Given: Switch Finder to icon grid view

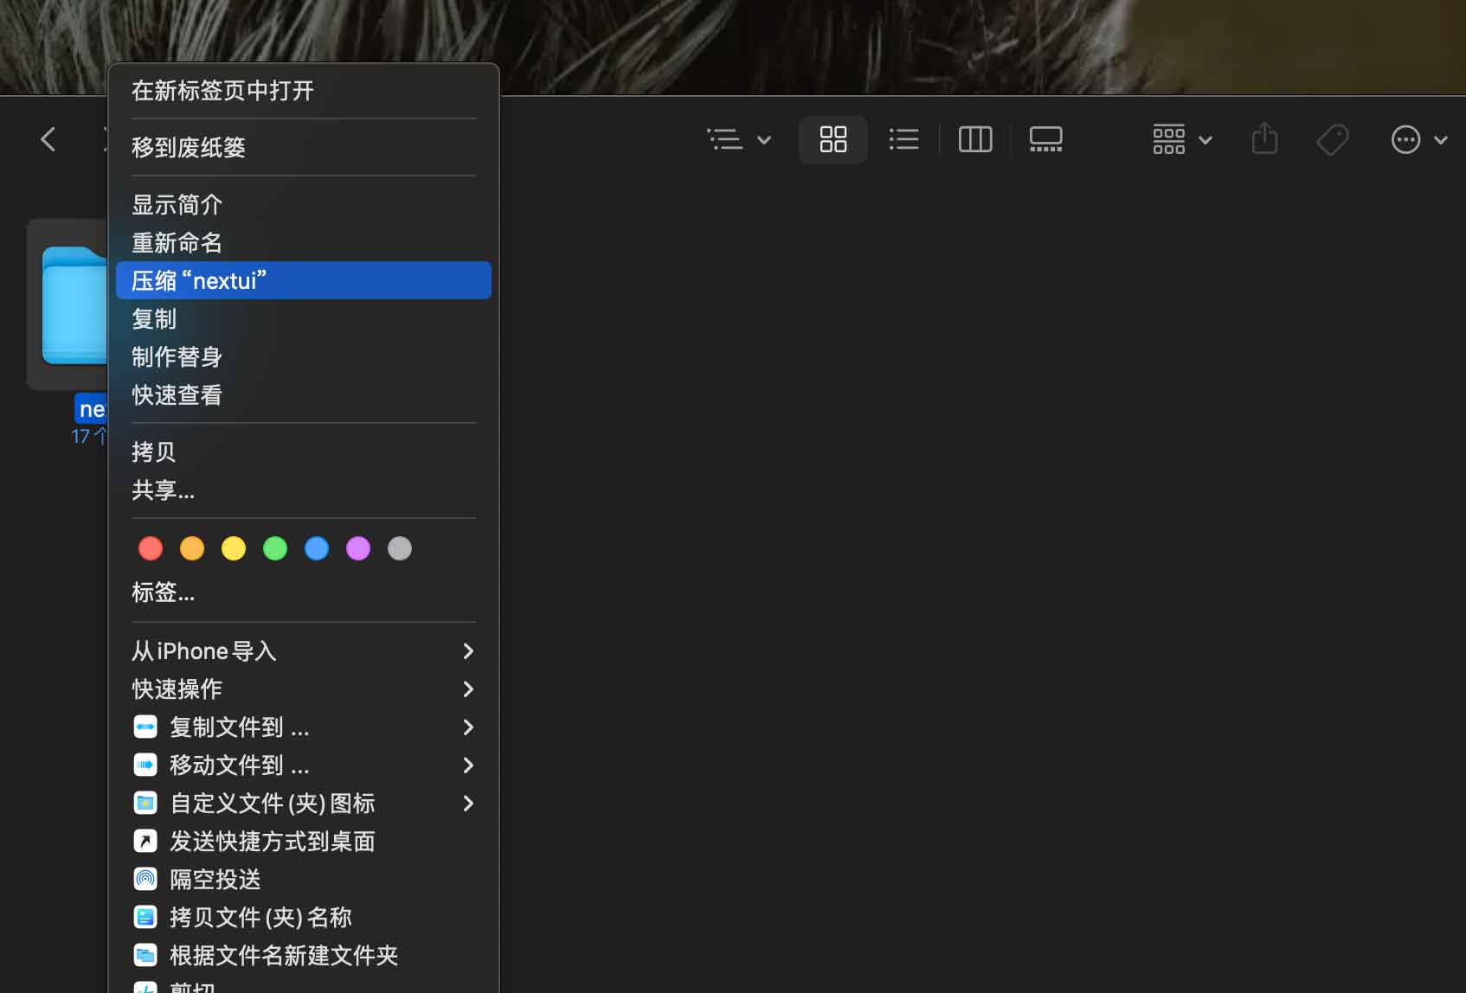Looking at the screenshot, I should [833, 139].
